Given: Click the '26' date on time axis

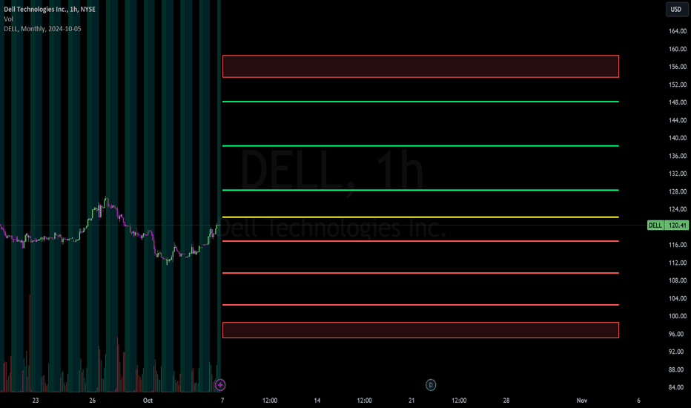Looking at the screenshot, I should pyautogui.click(x=92, y=401).
